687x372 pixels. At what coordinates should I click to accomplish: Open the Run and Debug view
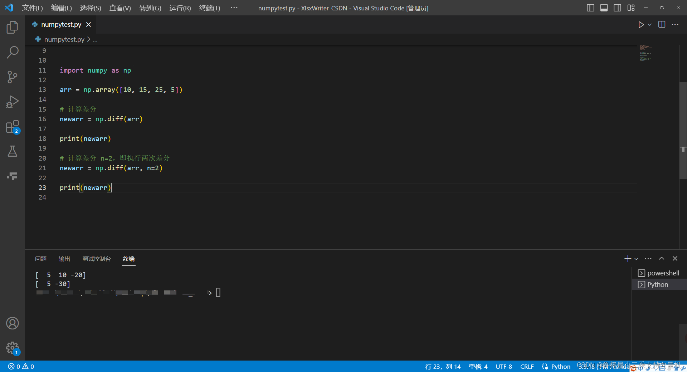12,102
